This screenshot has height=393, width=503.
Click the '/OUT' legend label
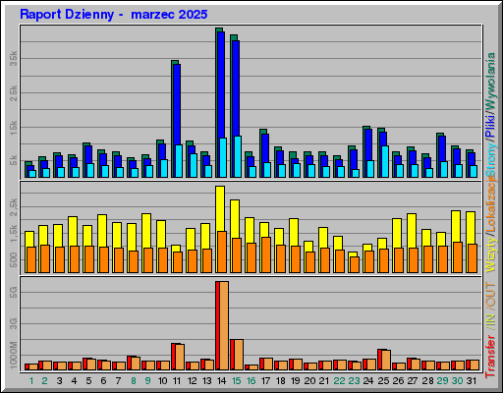point(490,295)
